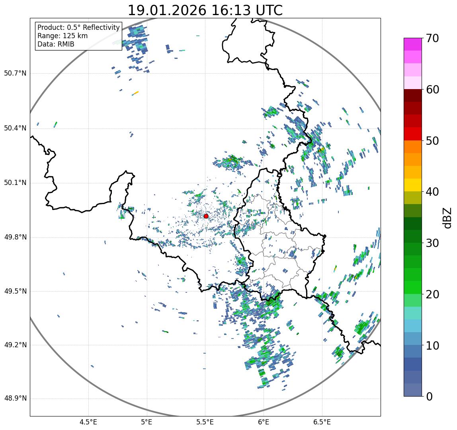The image size is (457, 430).
Task: Click the 49.8°N latitude label
Action: click(15, 237)
